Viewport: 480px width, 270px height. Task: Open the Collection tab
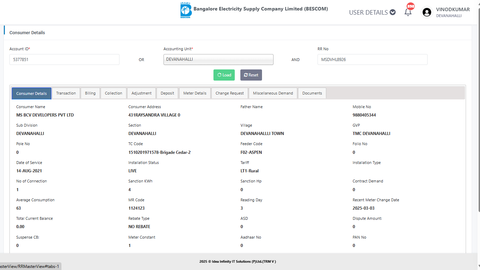click(x=114, y=93)
